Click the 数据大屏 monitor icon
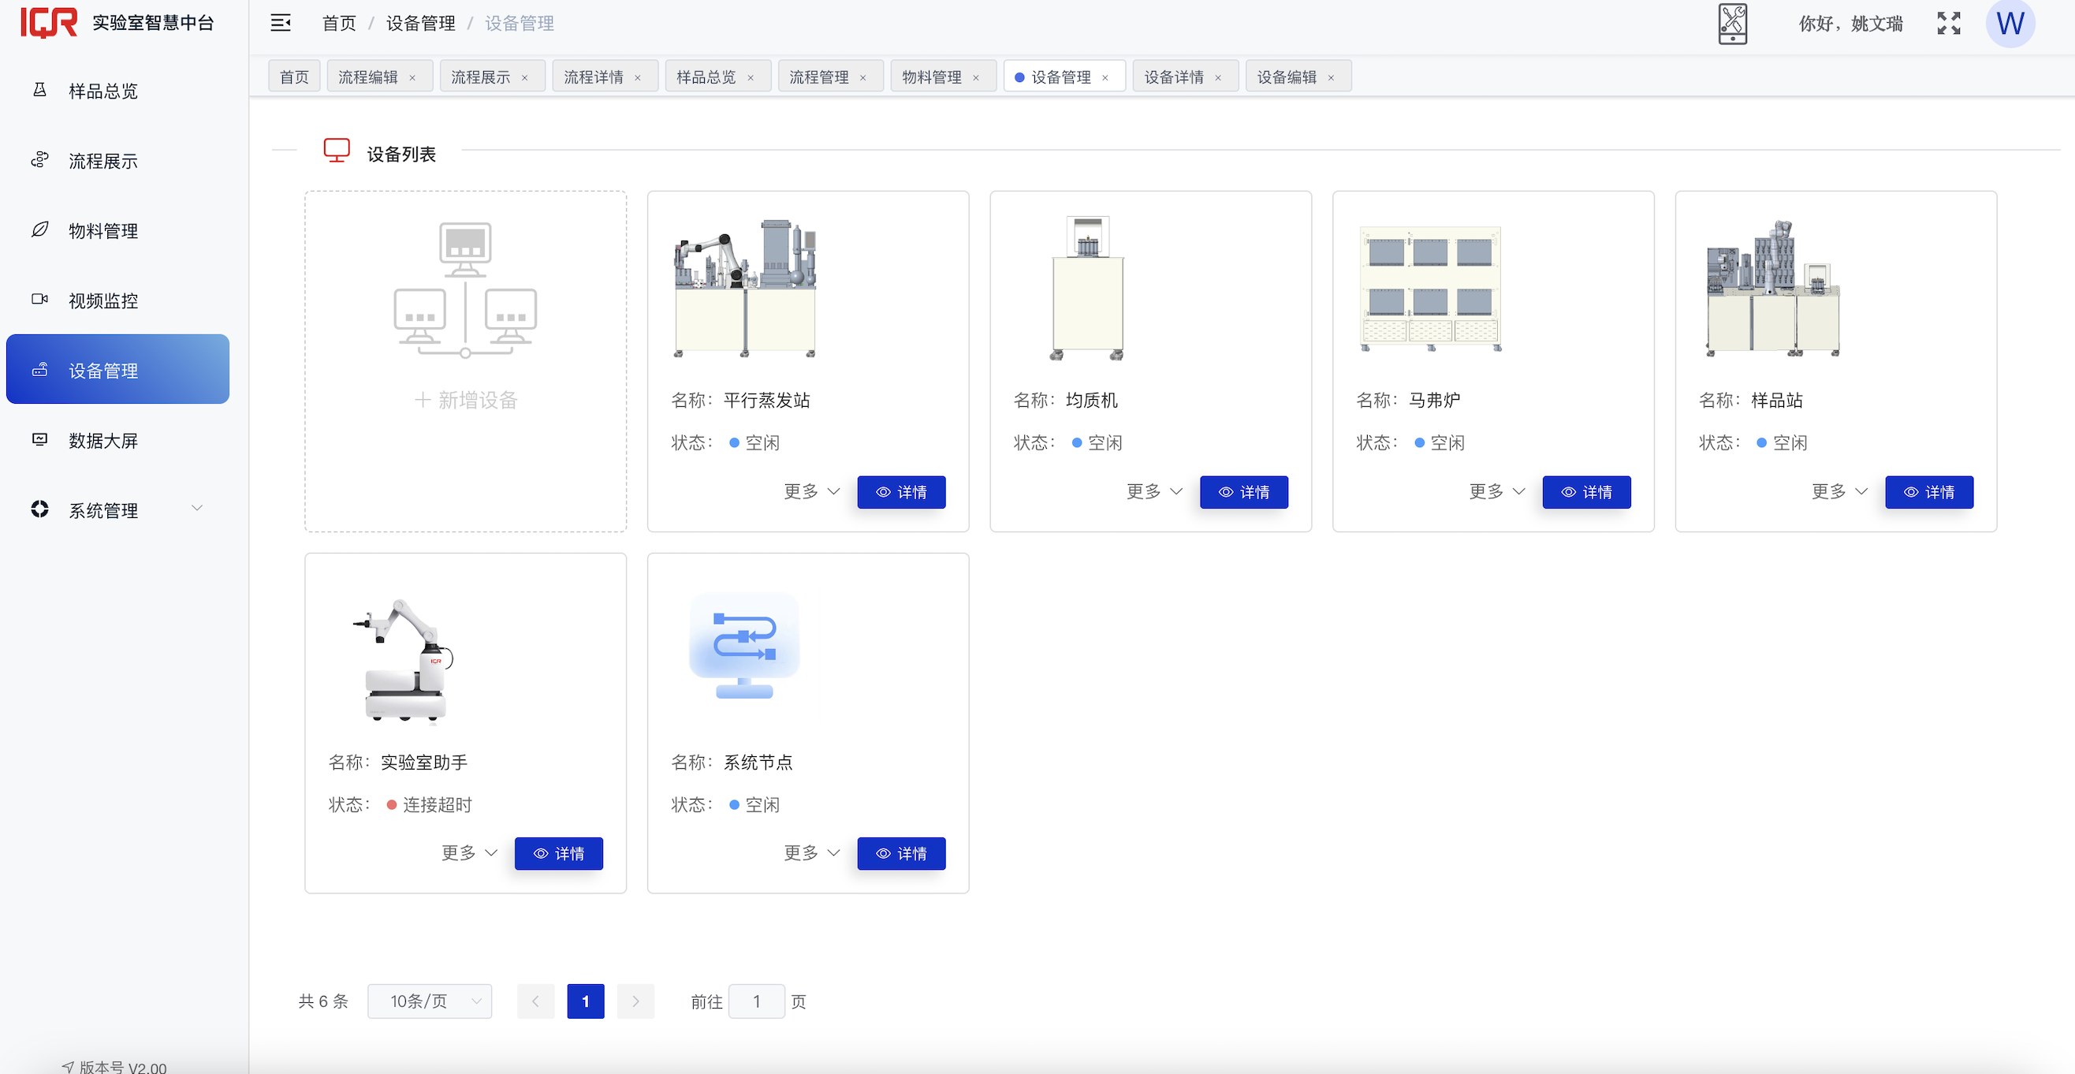The height and width of the screenshot is (1074, 2075). pos(39,440)
